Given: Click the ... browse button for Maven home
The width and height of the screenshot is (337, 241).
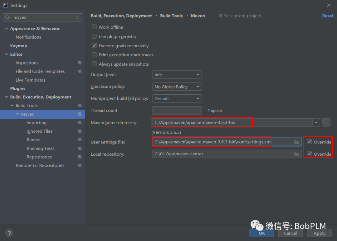Looking at the screenshot, I should click(x=326, y=123).
